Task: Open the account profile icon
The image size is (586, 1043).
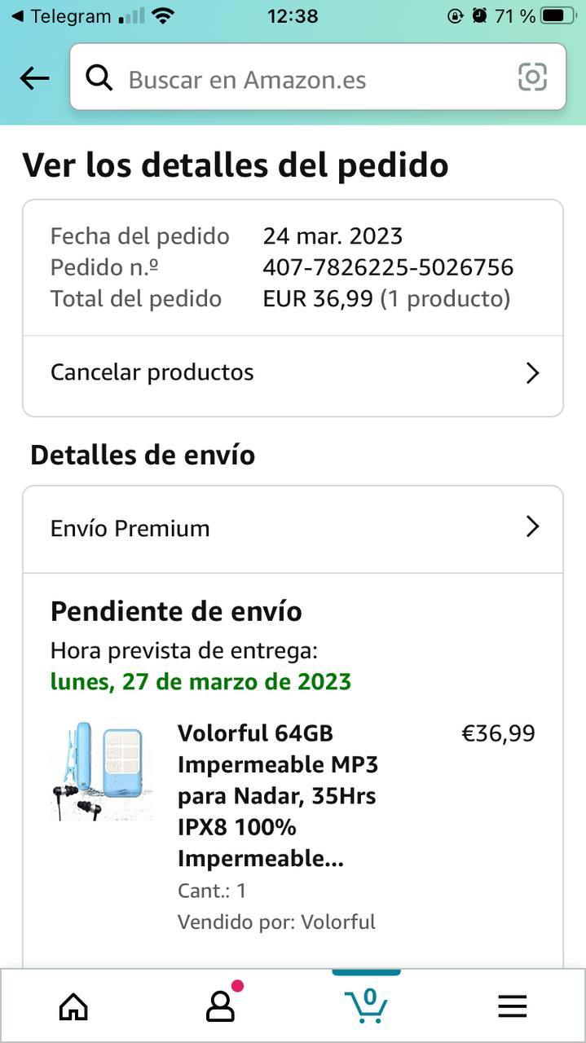Action: click(220, 1007)
